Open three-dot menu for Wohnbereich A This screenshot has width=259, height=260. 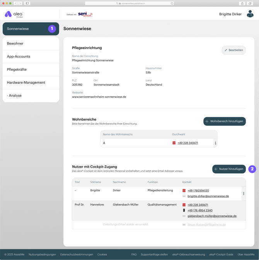pyautogui.click(x=215, y=143)
